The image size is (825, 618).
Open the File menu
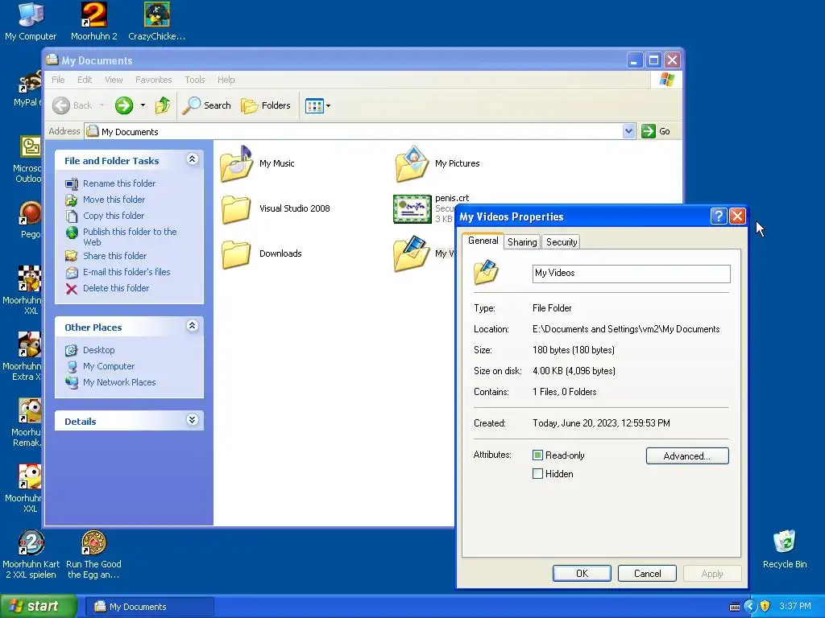click(58, 80)
